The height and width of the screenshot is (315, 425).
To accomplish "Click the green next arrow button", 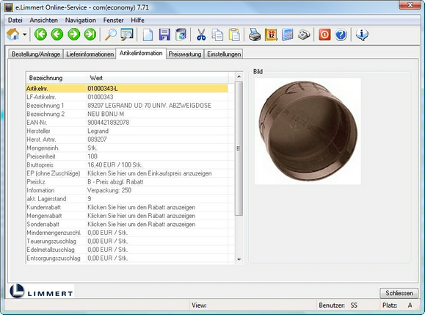I will point(73,35).
